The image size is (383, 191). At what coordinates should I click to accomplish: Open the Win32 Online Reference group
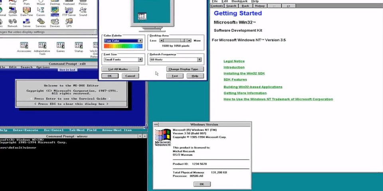(94, 50)
